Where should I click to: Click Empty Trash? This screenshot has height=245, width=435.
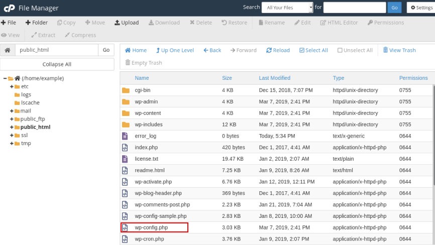tap(144, 63)
